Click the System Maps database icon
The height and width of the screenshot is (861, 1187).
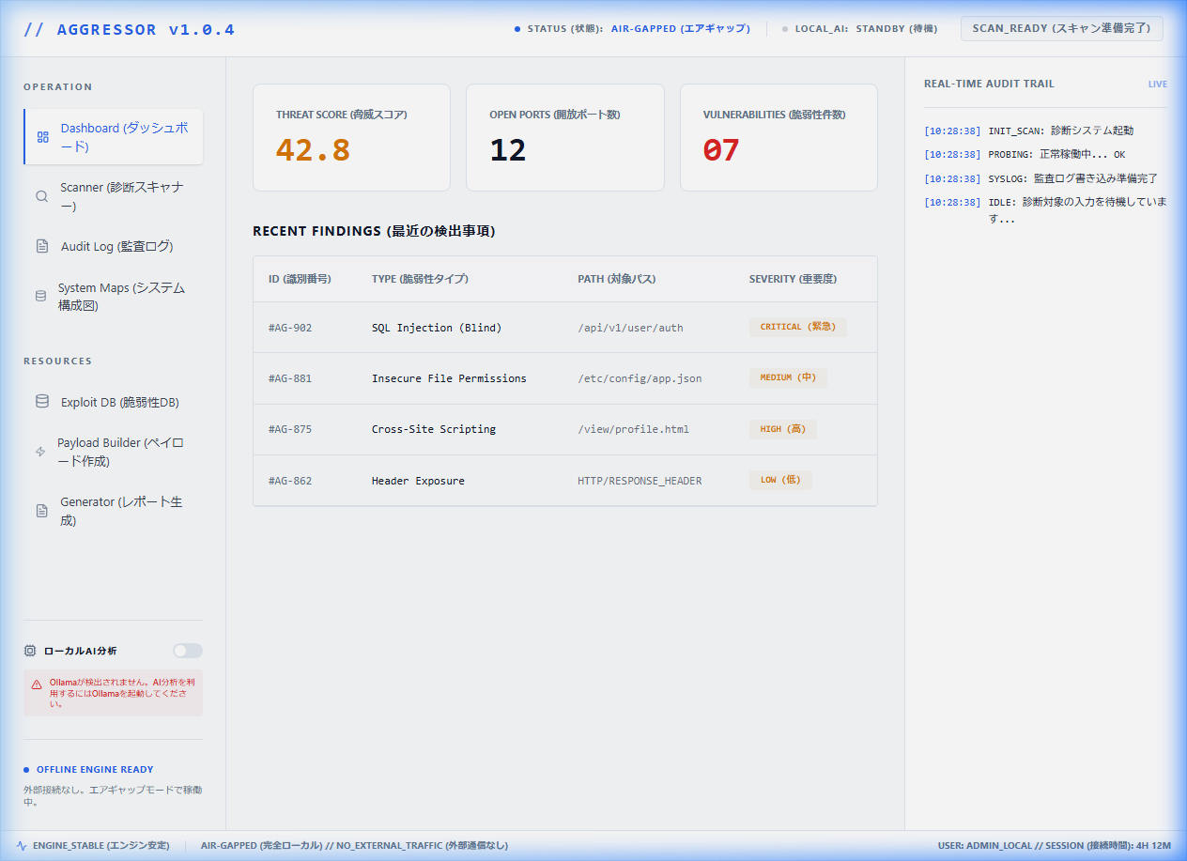pos(40,296)
